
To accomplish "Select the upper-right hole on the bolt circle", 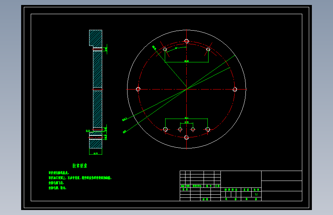I will (x=208, y=49).
